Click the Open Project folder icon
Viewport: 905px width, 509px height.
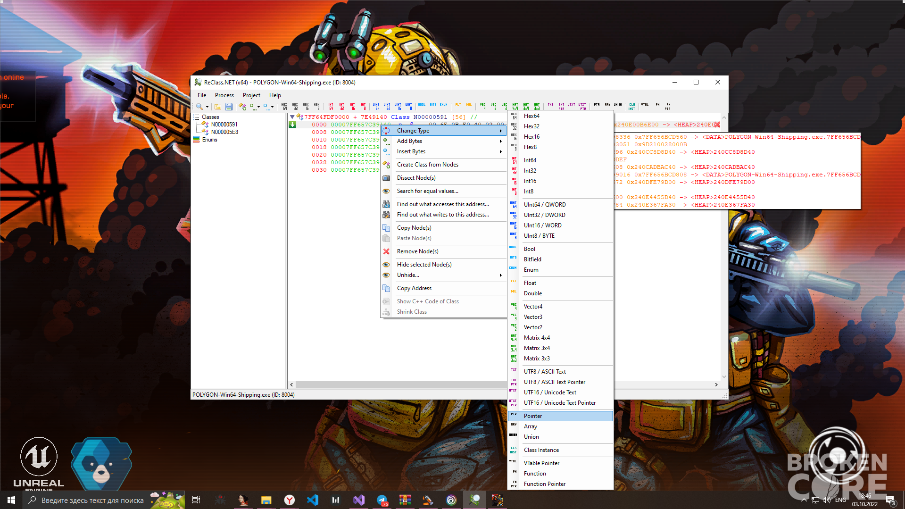(218, 107)
